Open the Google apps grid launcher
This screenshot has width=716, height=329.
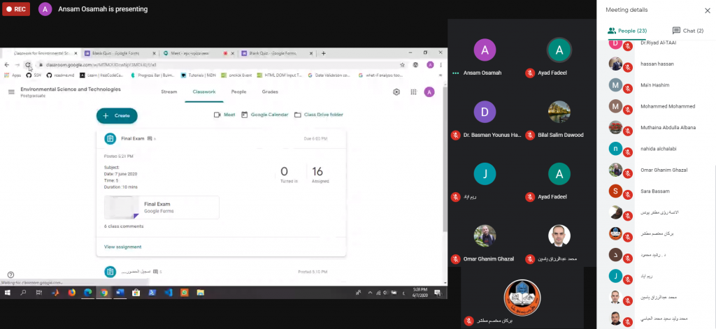pos(414,92)
